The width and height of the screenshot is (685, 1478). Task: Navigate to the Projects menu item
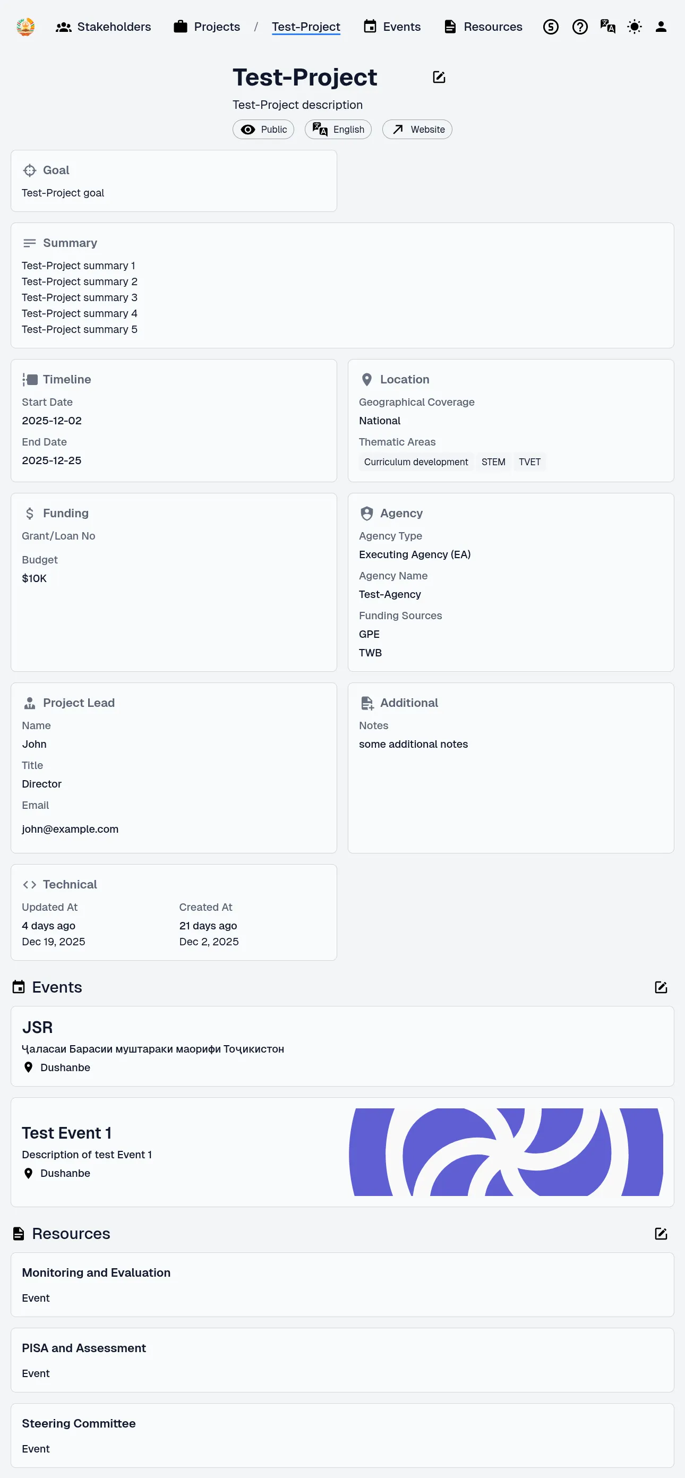pos(207,27)
